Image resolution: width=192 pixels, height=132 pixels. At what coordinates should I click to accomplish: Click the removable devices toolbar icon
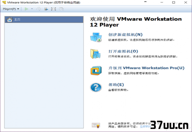pos(46,9)
